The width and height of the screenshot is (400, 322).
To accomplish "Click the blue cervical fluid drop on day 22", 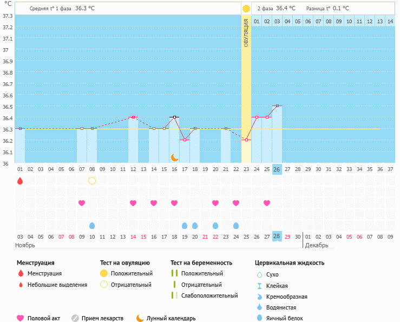I will pos(236,225).
